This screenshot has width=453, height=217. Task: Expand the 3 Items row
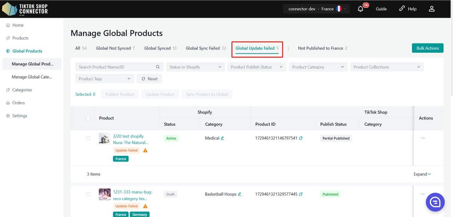[x=422, y=174]
